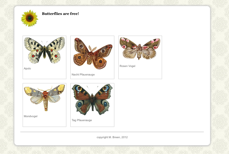Click the Nacht Pfauenauge caption

pos(83,75)
